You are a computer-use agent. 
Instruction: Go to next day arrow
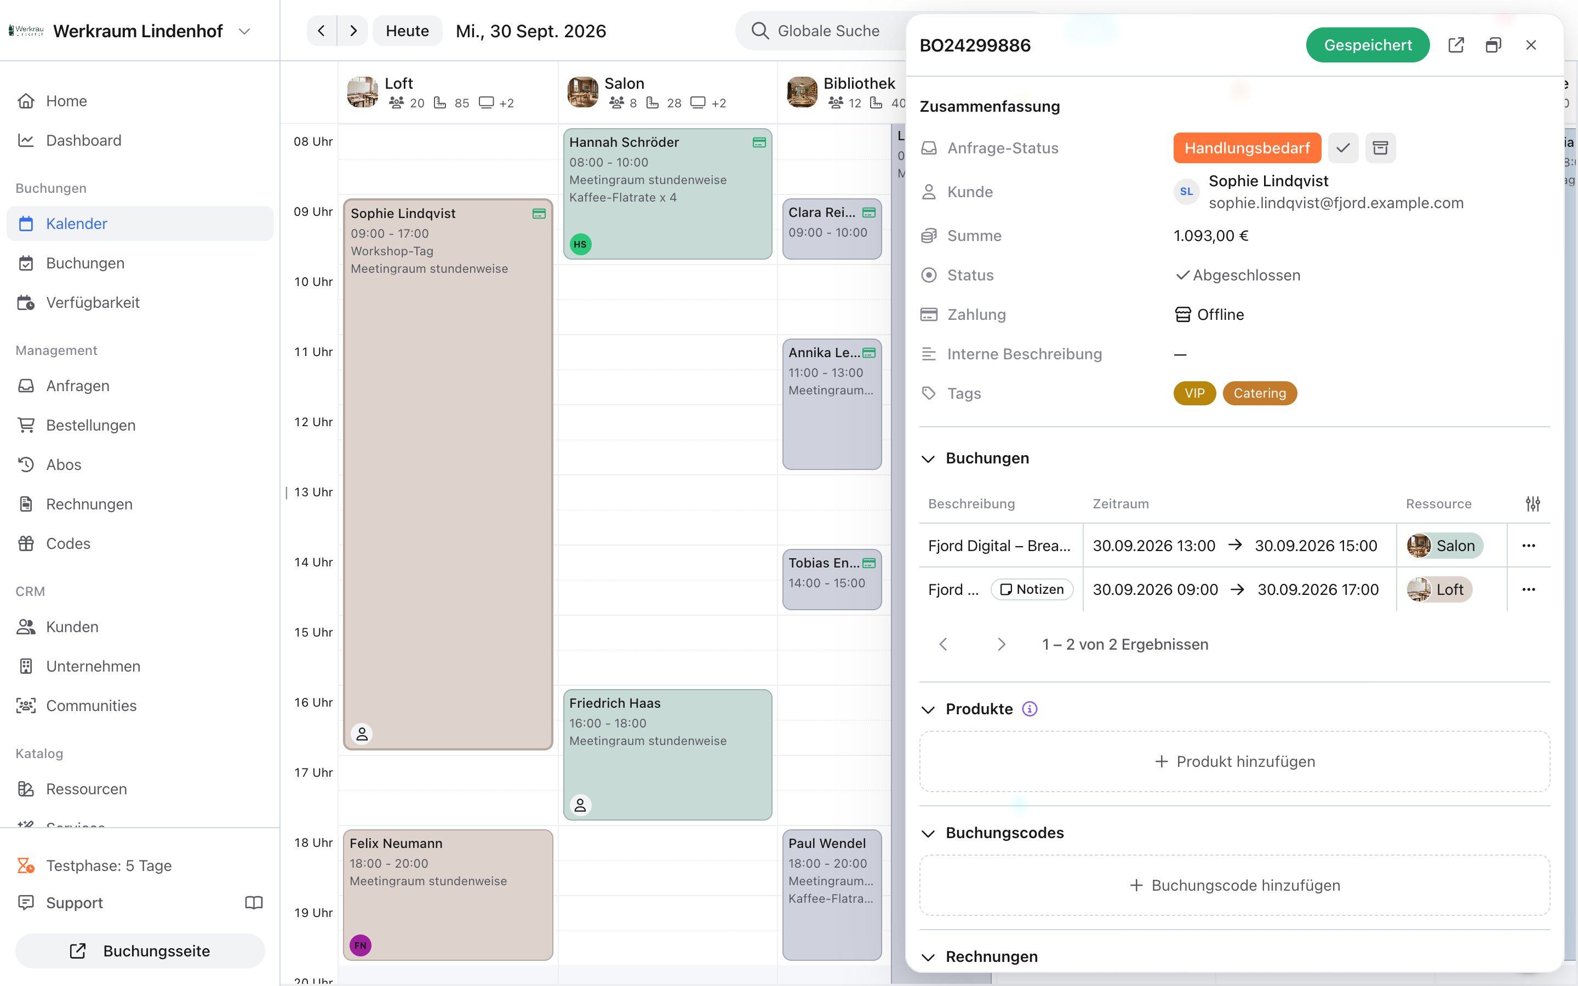click(353, 31)
